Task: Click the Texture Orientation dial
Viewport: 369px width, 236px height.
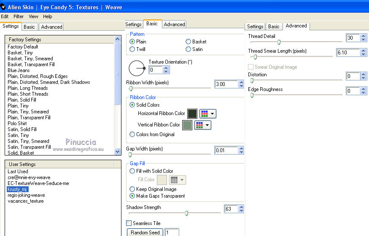Action: click(137, 68)
